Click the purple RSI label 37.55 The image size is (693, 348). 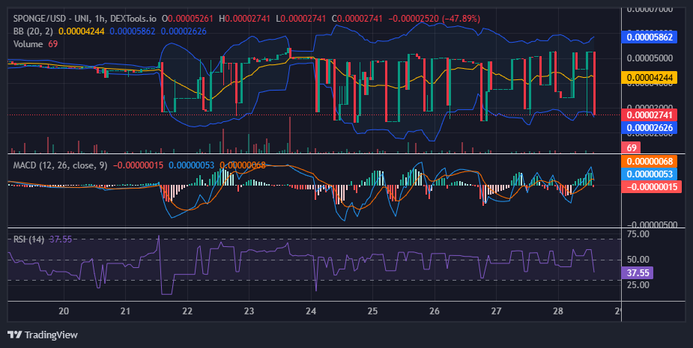tap(638, 272)
